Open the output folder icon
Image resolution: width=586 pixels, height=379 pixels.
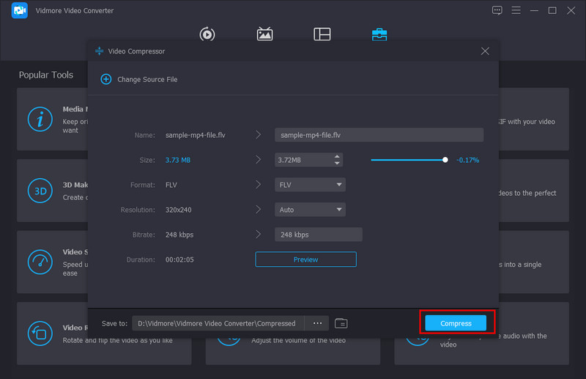(341, 323)
